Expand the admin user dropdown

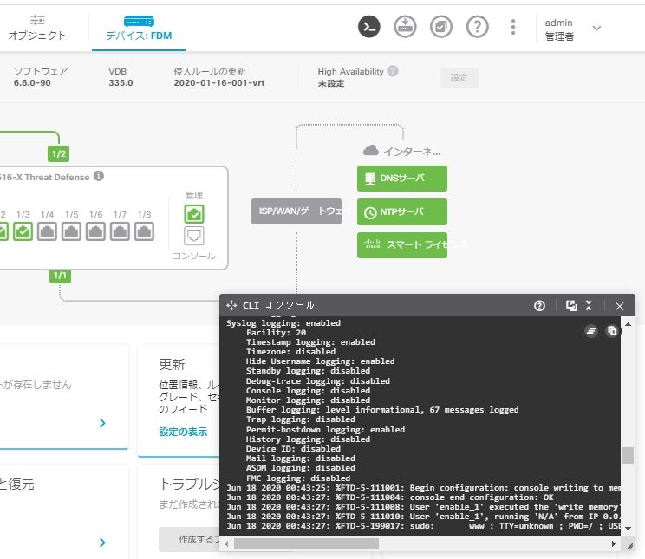coord(596,28)
